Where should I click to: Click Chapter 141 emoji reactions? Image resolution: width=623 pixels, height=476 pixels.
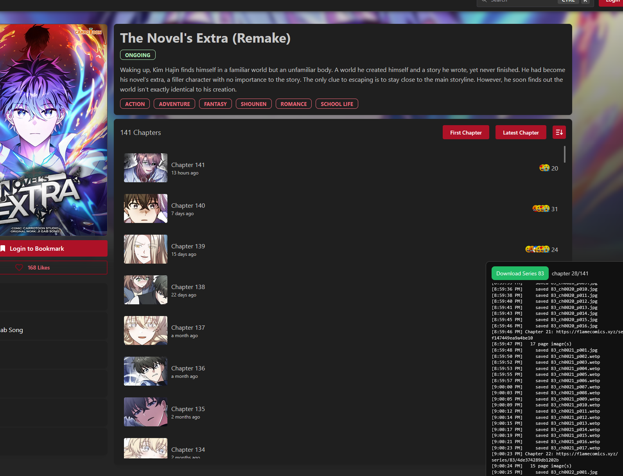point(544,168)
